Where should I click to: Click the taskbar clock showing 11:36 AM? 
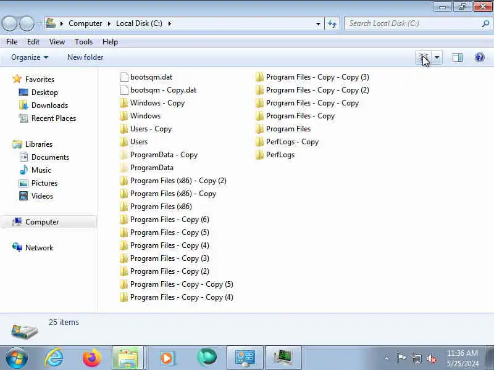(x=462, y=358)
